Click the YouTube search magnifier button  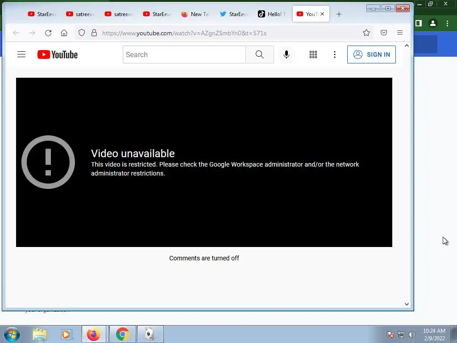point(259,54)
